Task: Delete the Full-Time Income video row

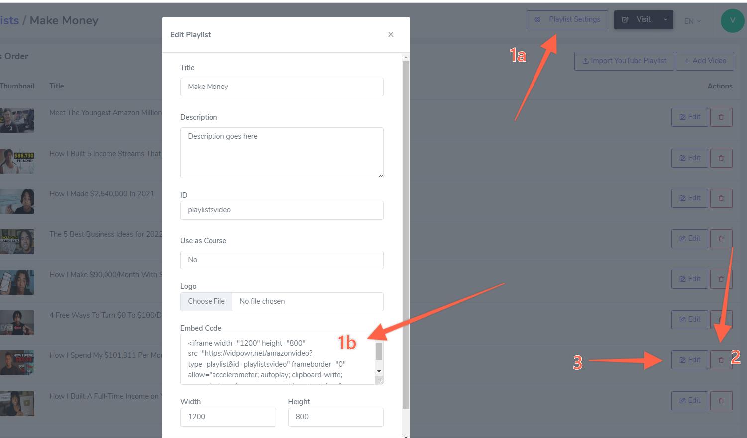Action: [721, 401]
